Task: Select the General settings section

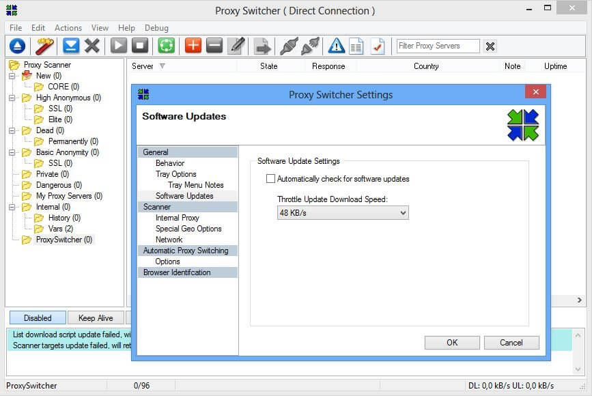Action: coord(188,152)
